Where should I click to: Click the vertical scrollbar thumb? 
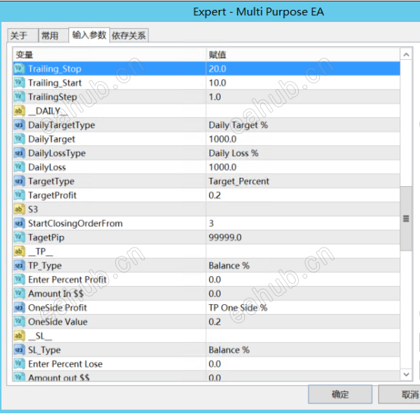406,219
